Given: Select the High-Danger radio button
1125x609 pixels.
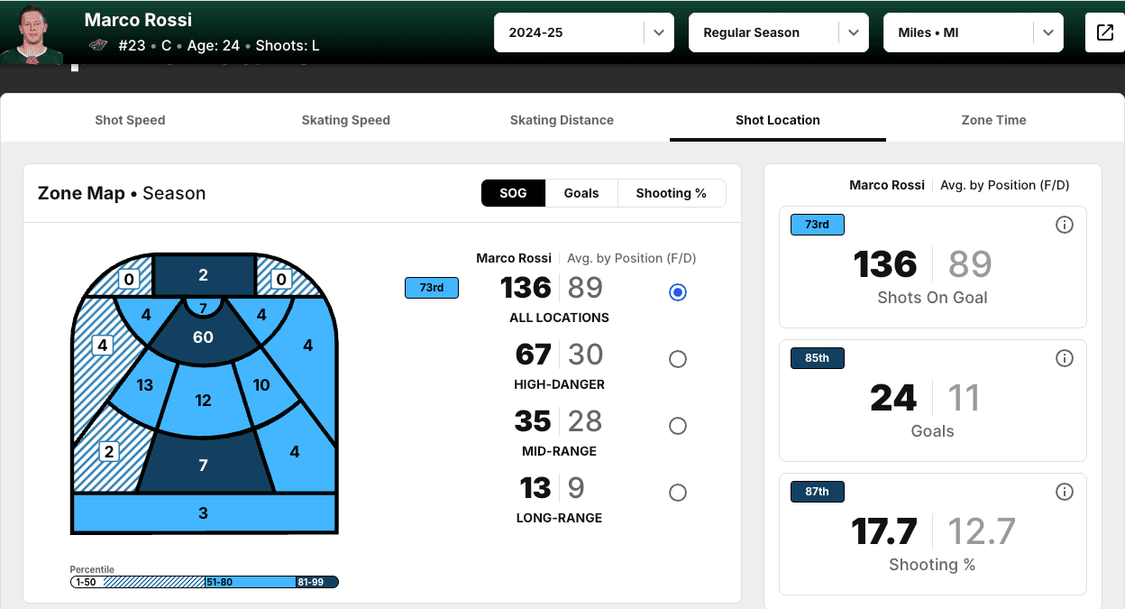Looking at the screenshot, I should [678, 359].
